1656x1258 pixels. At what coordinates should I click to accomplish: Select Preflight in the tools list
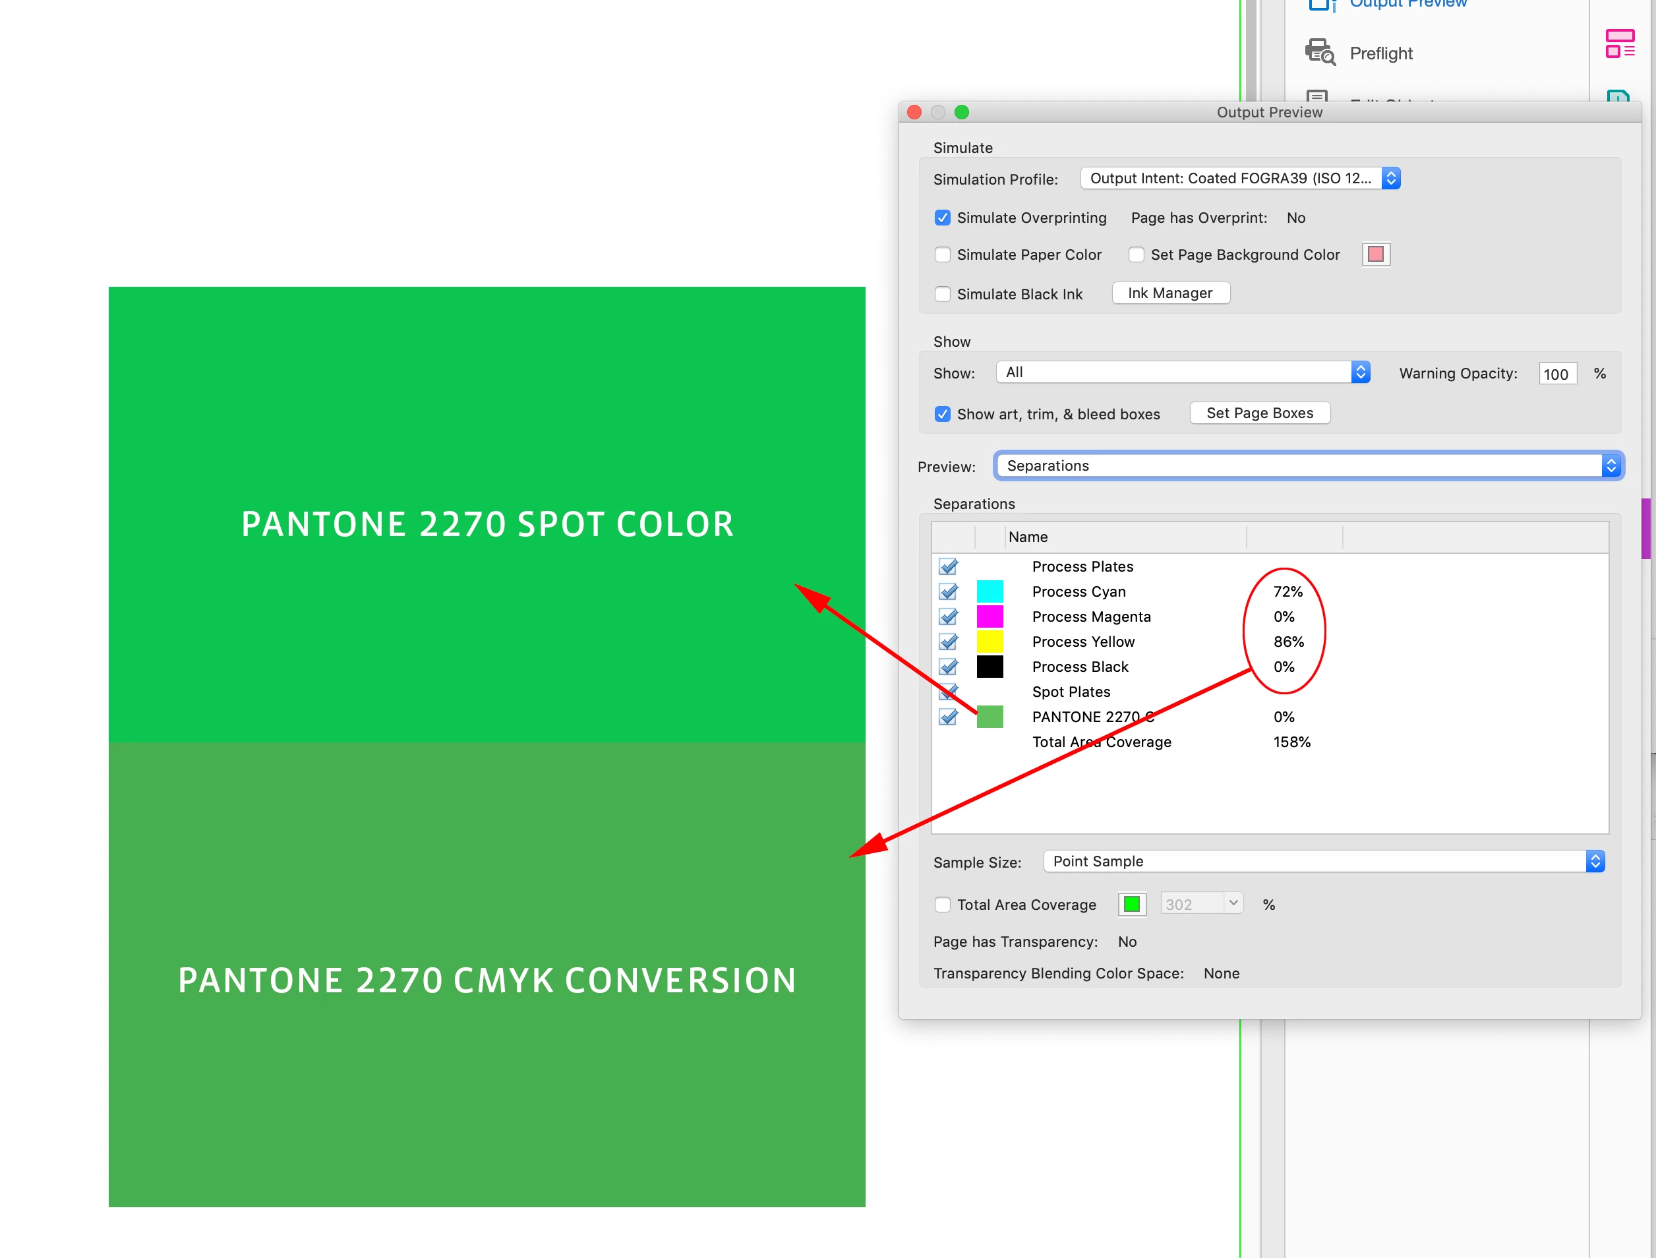pyautogui.click(x=1380, y=53)
